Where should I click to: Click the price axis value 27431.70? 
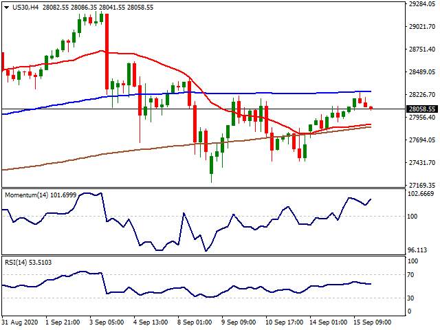(422, 162)
